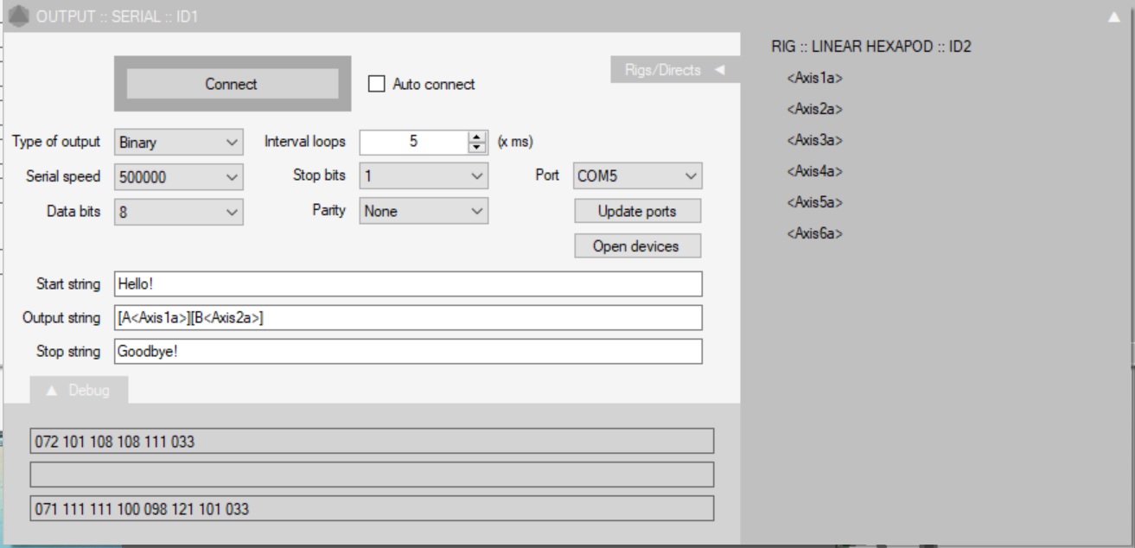The height and width of the screenshot is (548, 1135).
Task: Click inside the Start string field
Action: click(x=408, y=284)
